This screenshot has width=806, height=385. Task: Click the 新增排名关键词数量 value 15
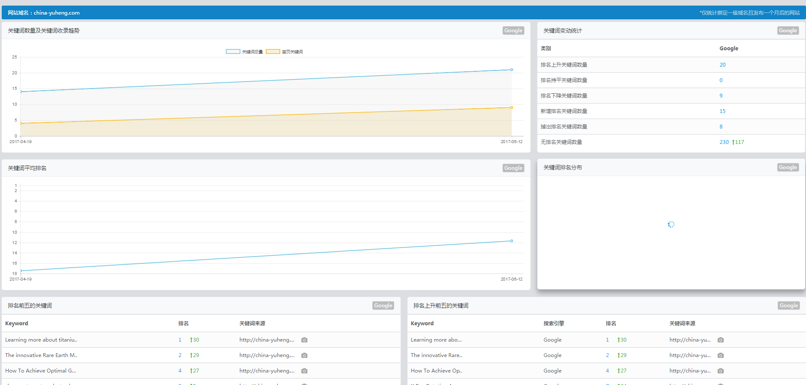coord(722,111)
